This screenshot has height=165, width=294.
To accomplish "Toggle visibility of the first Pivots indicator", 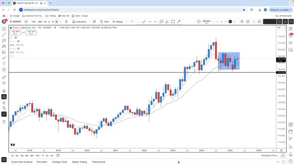I will pos(18,41).
